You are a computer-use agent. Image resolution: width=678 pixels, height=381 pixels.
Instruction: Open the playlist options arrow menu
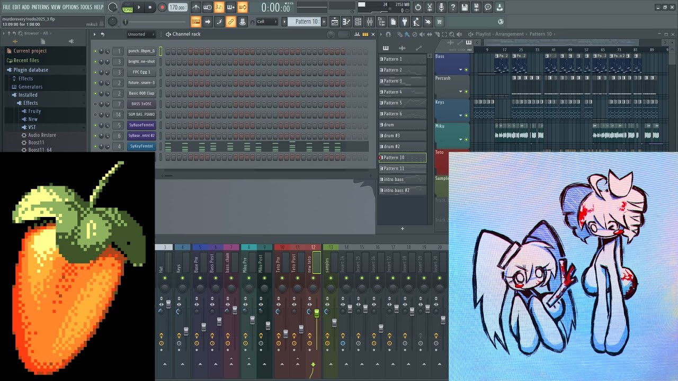381,34
